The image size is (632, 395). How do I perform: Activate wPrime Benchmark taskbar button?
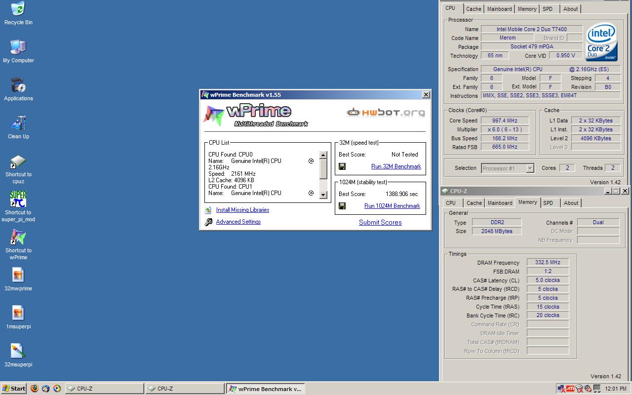266,389
